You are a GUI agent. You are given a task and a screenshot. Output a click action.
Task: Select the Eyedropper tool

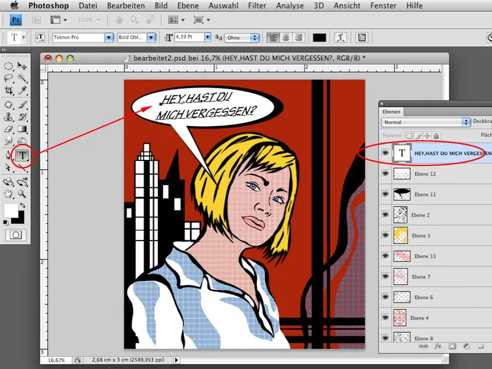pyautogui.click(x=22, y=90)
